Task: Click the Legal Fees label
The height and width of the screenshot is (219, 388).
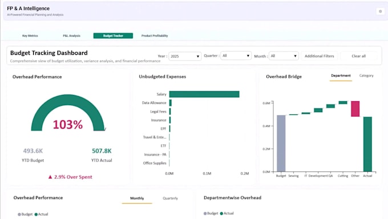Action: pos(158,112)
